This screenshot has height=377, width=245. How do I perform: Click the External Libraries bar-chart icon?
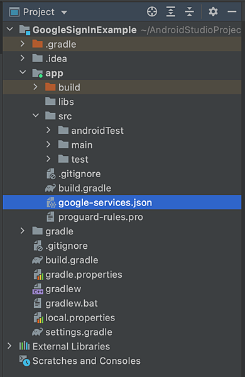pyautogui.click(x=24, y=346)
